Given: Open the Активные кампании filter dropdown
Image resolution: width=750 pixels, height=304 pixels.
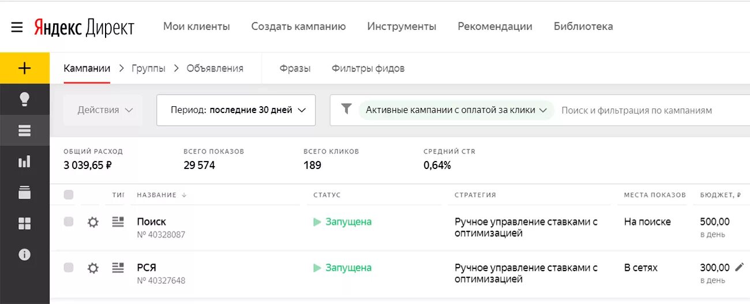Looking at the screenshot, I should 456,110.
